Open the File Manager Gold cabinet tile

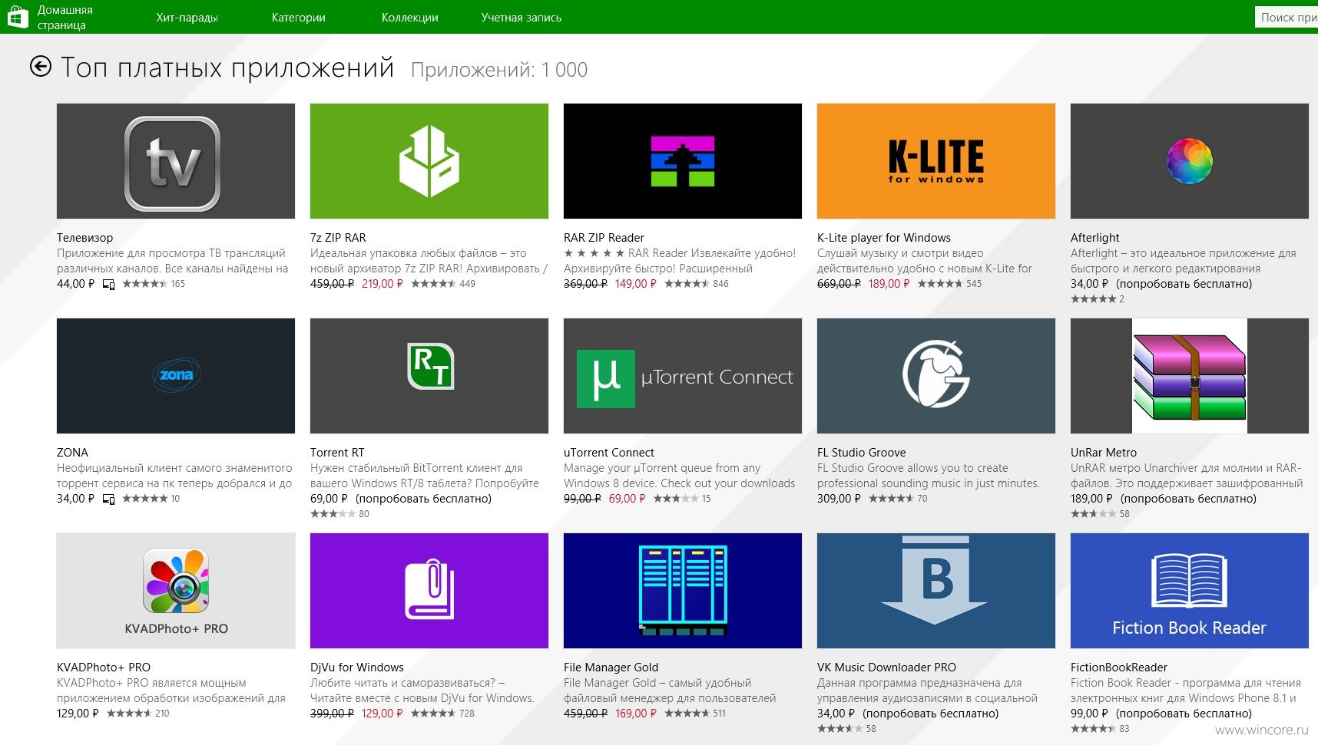point(683,591)
